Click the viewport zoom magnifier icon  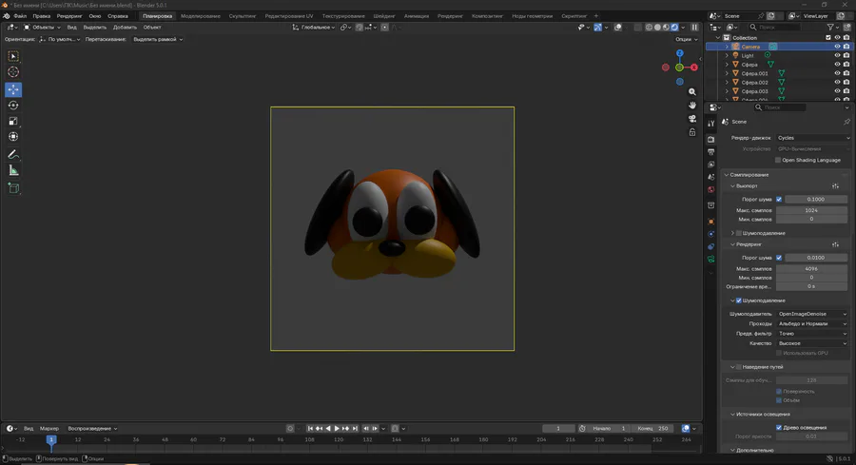692,91
